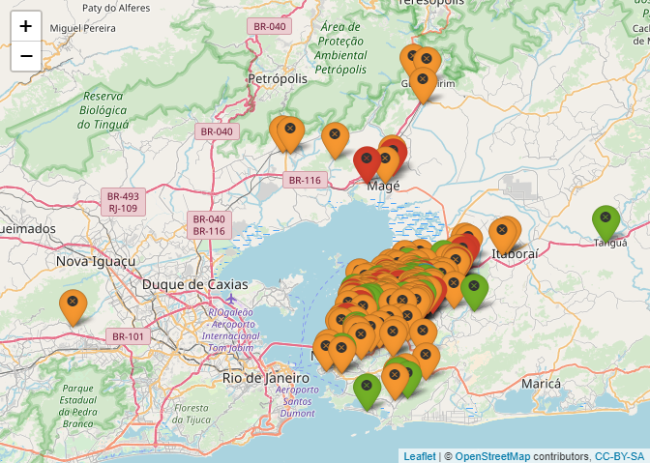Click the Maricá town label
The height and width of the screenshot is (463, 650).
pos(541,384)
